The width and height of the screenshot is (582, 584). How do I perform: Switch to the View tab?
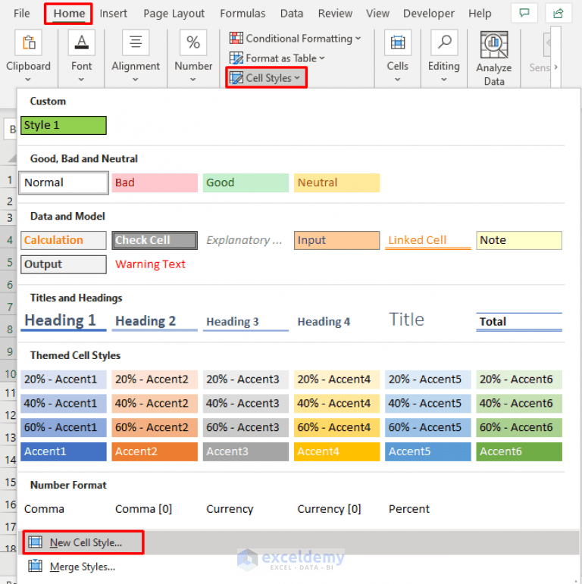(x=377, y=14)
